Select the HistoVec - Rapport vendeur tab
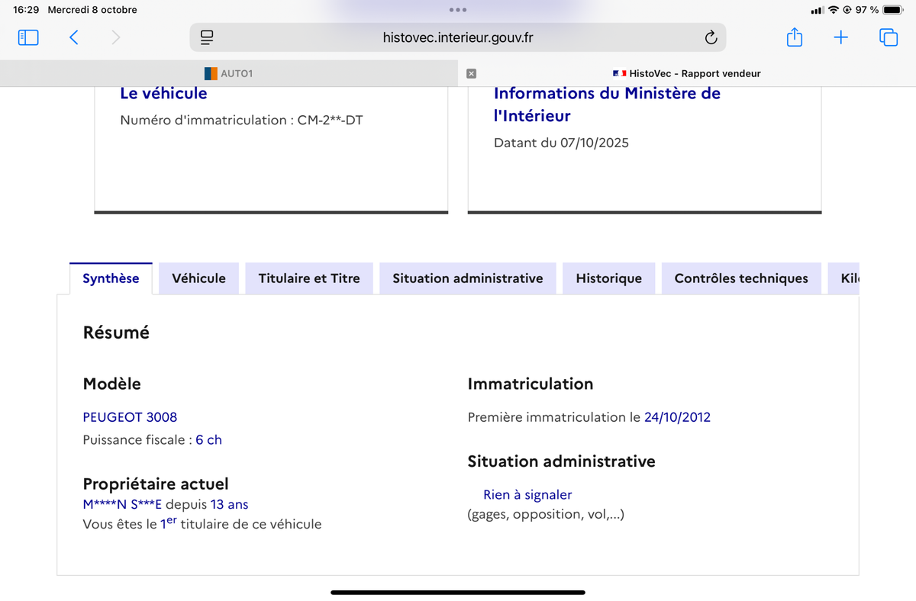The image size is (916, 601). point(687,73)
